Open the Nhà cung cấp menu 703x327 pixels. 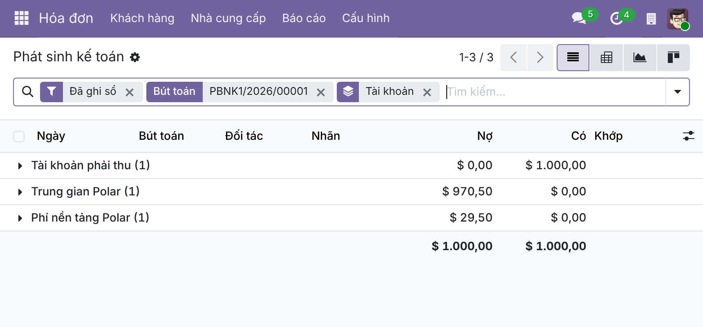pyautogui.click(x=228, y=18)
